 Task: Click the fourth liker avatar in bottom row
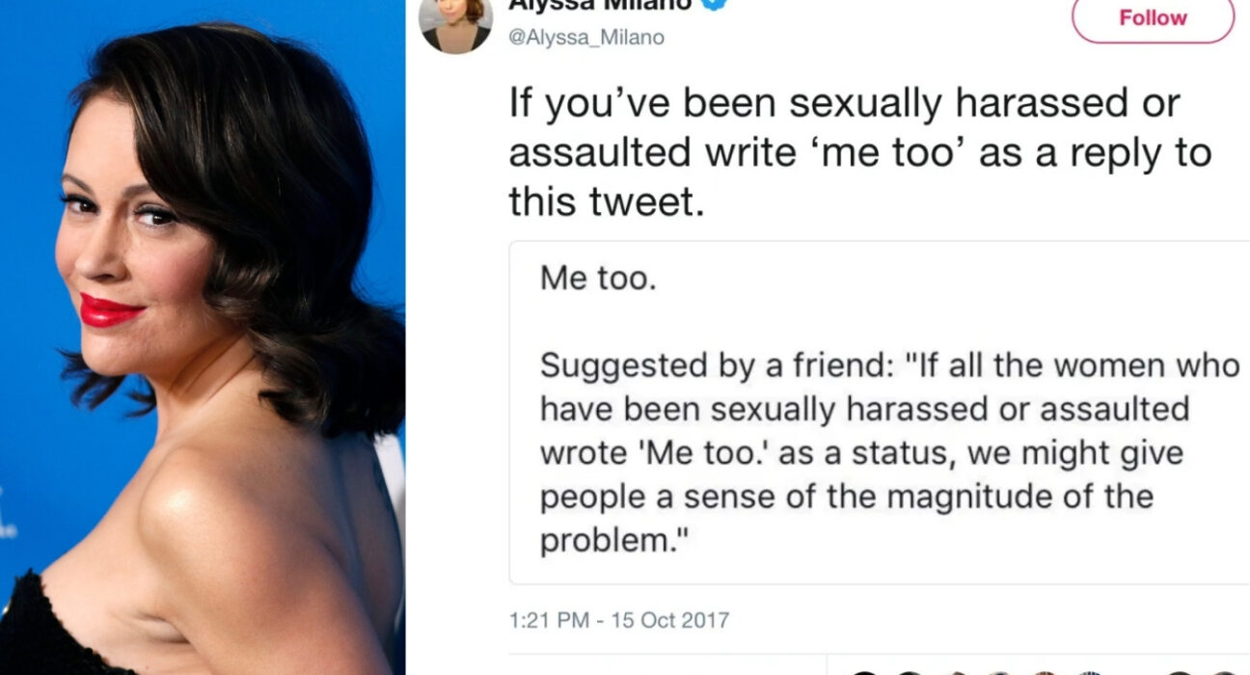click(999, 673)
